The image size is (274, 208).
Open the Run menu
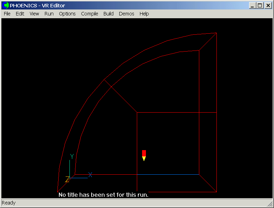coord(49,14)
